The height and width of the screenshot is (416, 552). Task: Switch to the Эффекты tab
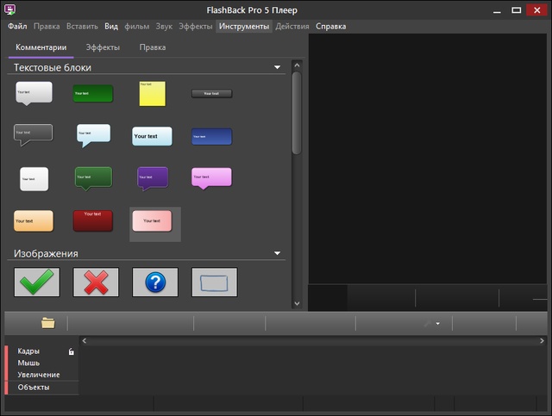click(x=103, y=47)
